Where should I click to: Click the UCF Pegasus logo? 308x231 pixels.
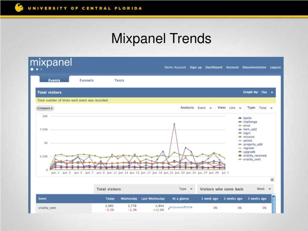pyautogui.click(x=19, y=8)
